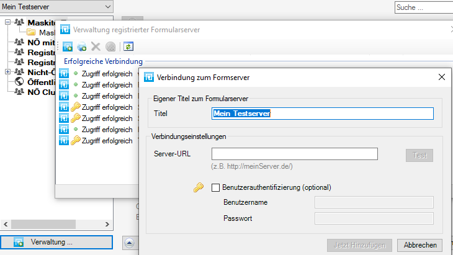The height and width of the screenshot is (255, 453).
Task: Click the grayed-out round toolbar icon
Action: click(110, 47)
